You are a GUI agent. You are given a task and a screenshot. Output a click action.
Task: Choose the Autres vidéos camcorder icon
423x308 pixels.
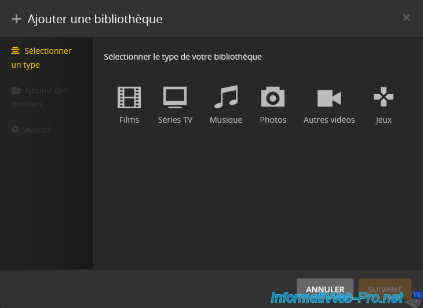(329, 98)
